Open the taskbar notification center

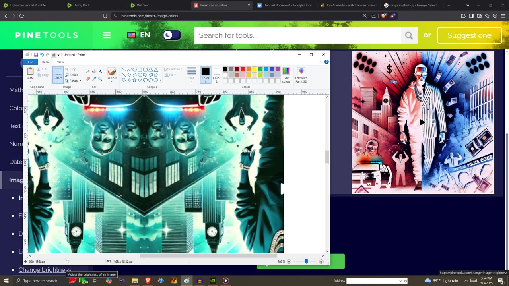point(501,281)
